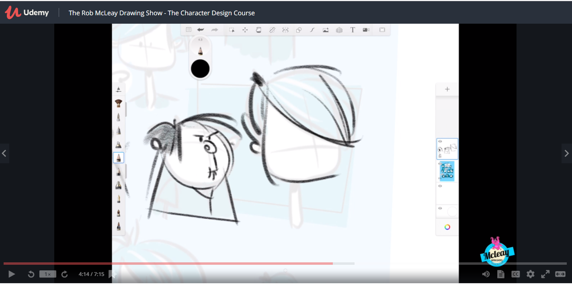Toggle visibility eye of blue reference layer

click(440, 164)
